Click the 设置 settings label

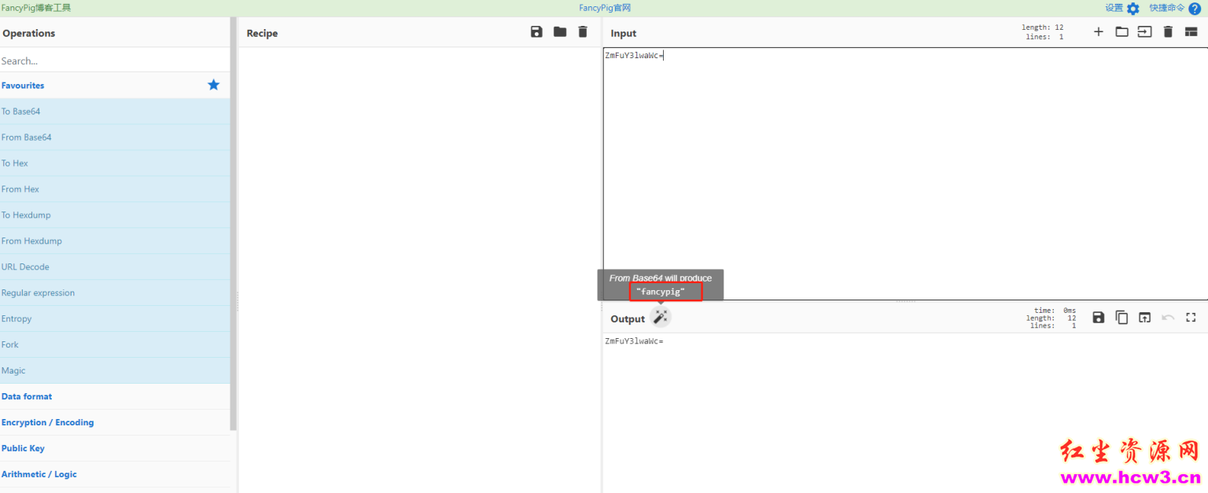(x=1114, y=8)
